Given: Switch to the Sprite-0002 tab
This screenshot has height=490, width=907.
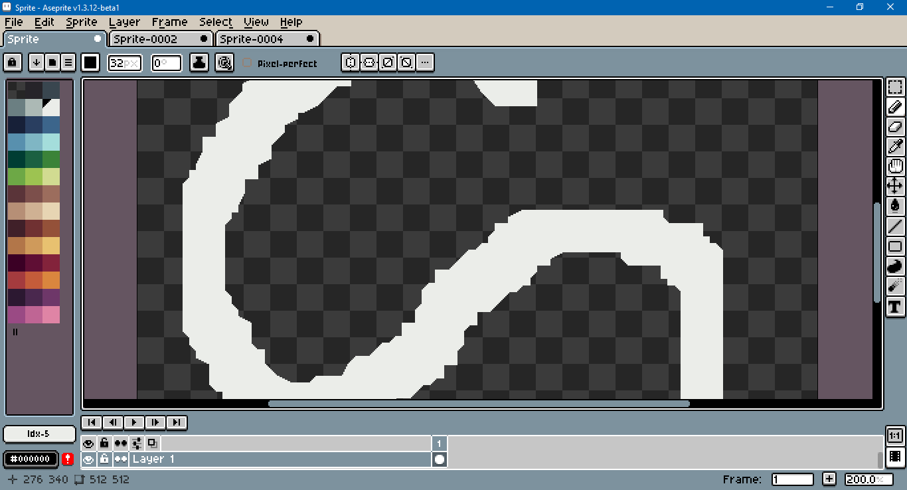Looking at the screenshot, I should pos(161,39).
